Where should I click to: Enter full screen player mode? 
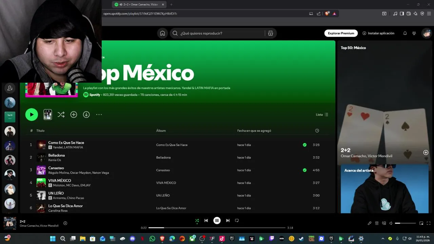point(429,223)
